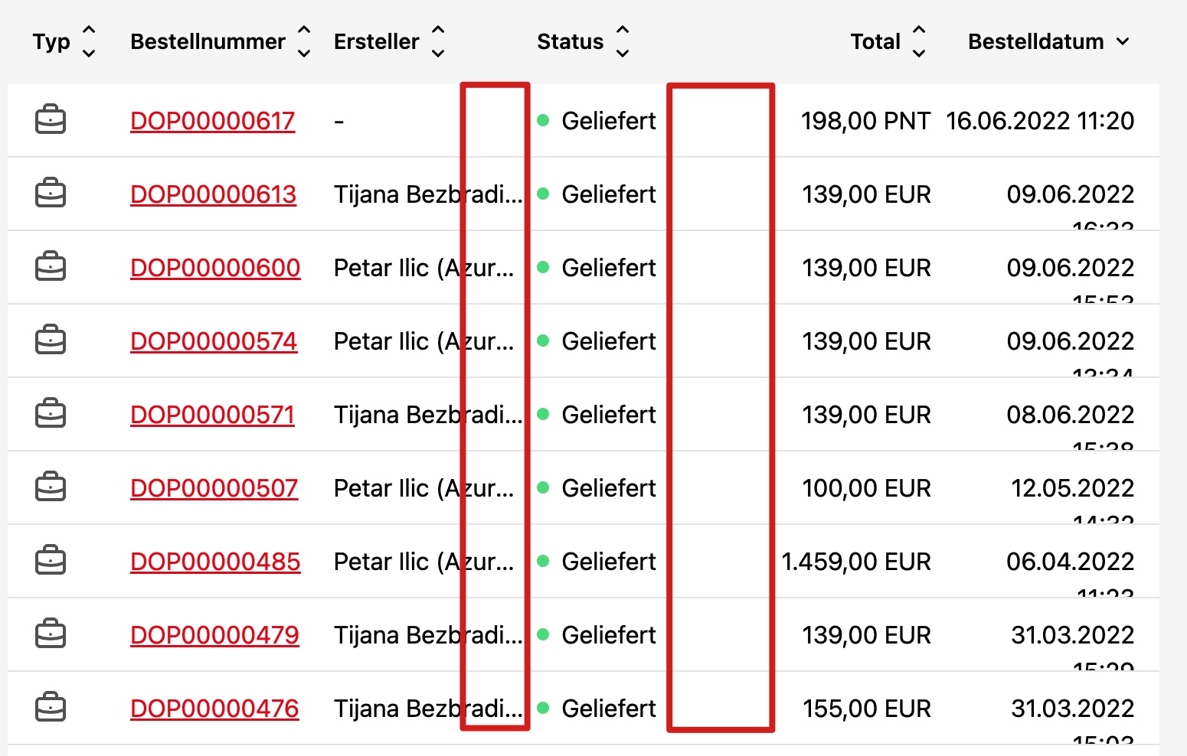This screenshot has height=756, width=1187.
Task: Click briefcase icon beside DOP00000600
Action: [51, 267]
